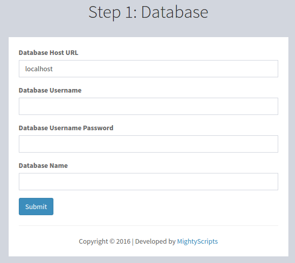Click the Submit button

point(36,207)
